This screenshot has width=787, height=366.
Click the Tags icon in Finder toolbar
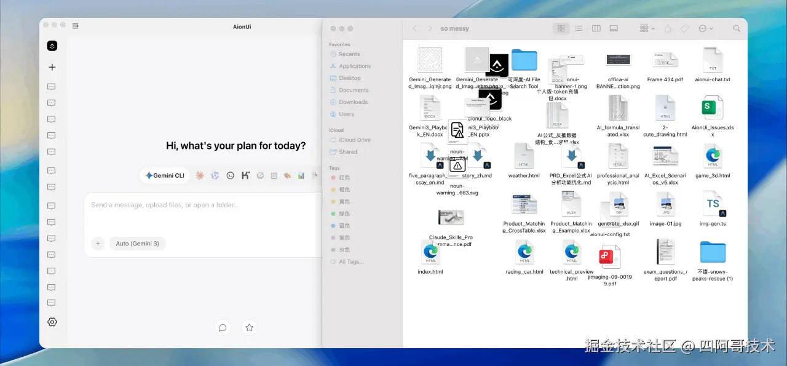point(684,28)
